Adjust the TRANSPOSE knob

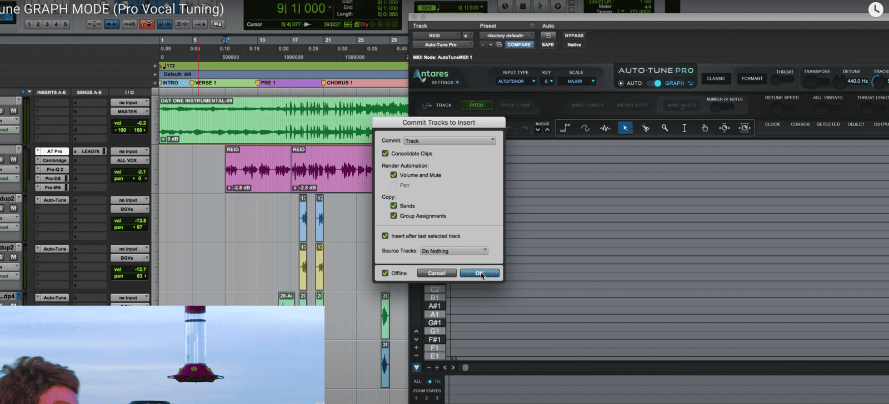(811, 82)
